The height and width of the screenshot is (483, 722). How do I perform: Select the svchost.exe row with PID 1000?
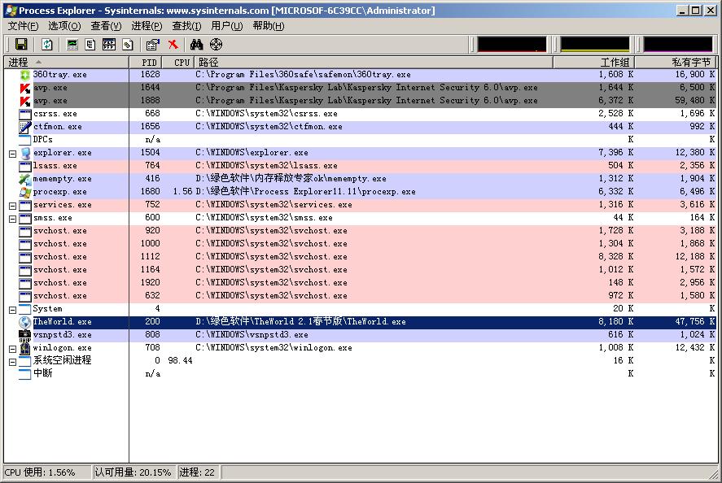[361, 244]
